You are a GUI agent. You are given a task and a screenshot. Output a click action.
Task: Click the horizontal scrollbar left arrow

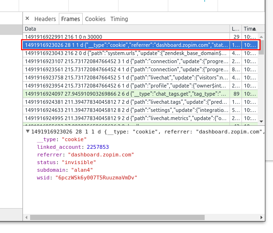tap(26, 217)
